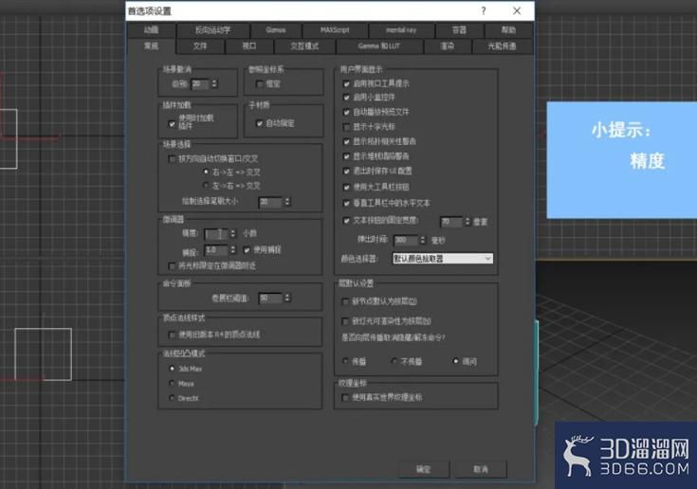Confirm with the 确定 button
Screen dimensions: 697x489
click(424, 469)
